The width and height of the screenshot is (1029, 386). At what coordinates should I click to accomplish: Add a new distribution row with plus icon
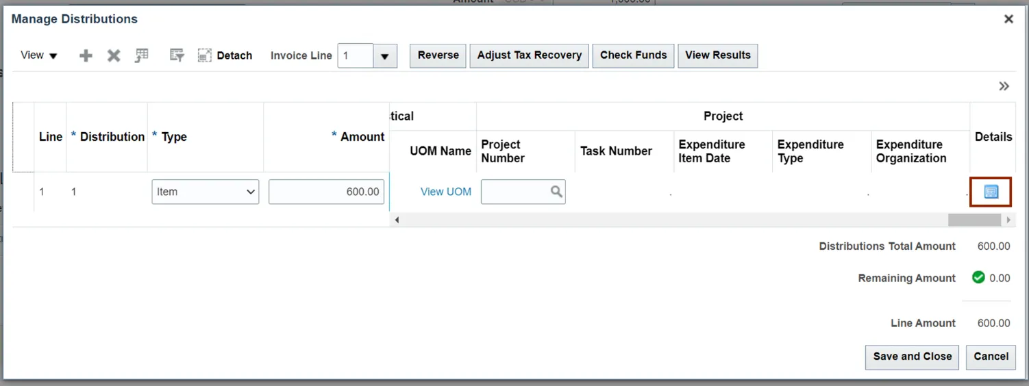coord(86,56)
